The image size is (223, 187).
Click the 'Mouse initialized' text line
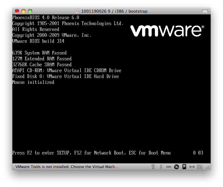click(33, 82)
